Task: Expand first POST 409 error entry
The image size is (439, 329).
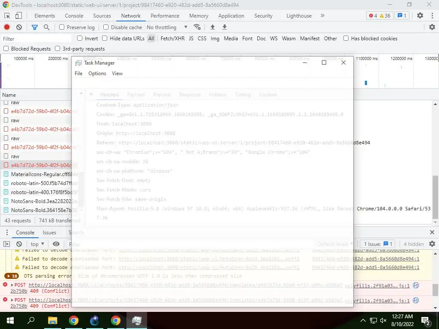Action: click(x=12, y=285)
